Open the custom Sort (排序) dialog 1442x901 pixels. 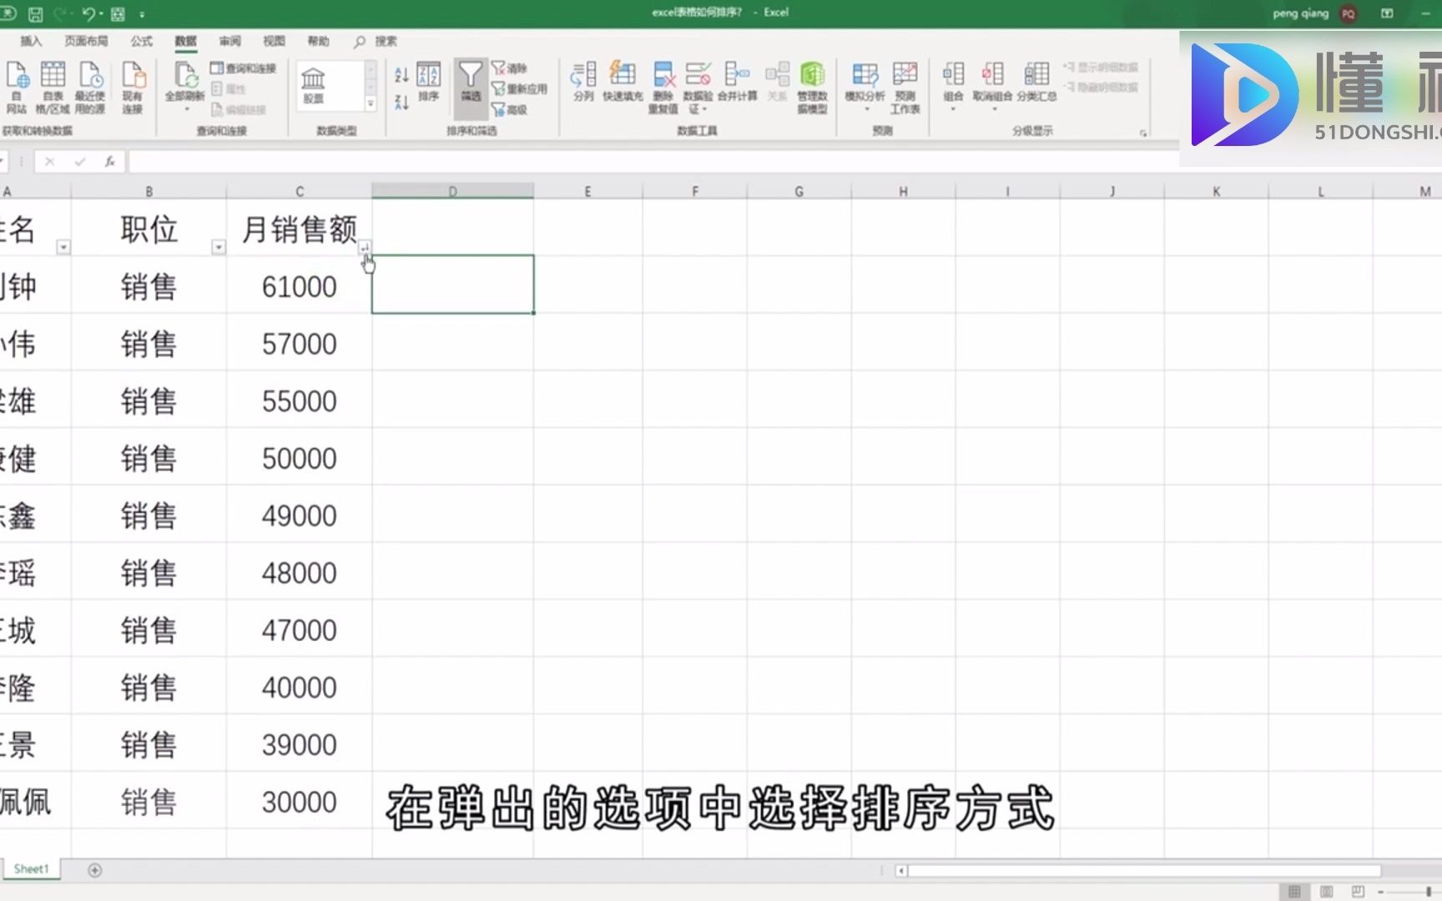coord(429,82)
